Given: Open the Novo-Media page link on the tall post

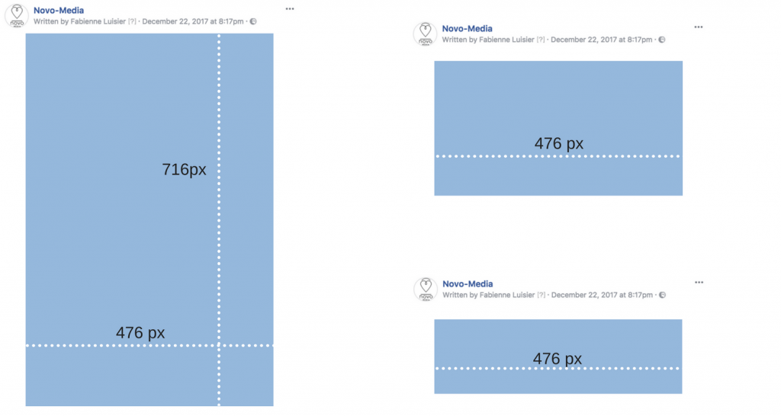Looking at the screenshot, I should point(59,10).
